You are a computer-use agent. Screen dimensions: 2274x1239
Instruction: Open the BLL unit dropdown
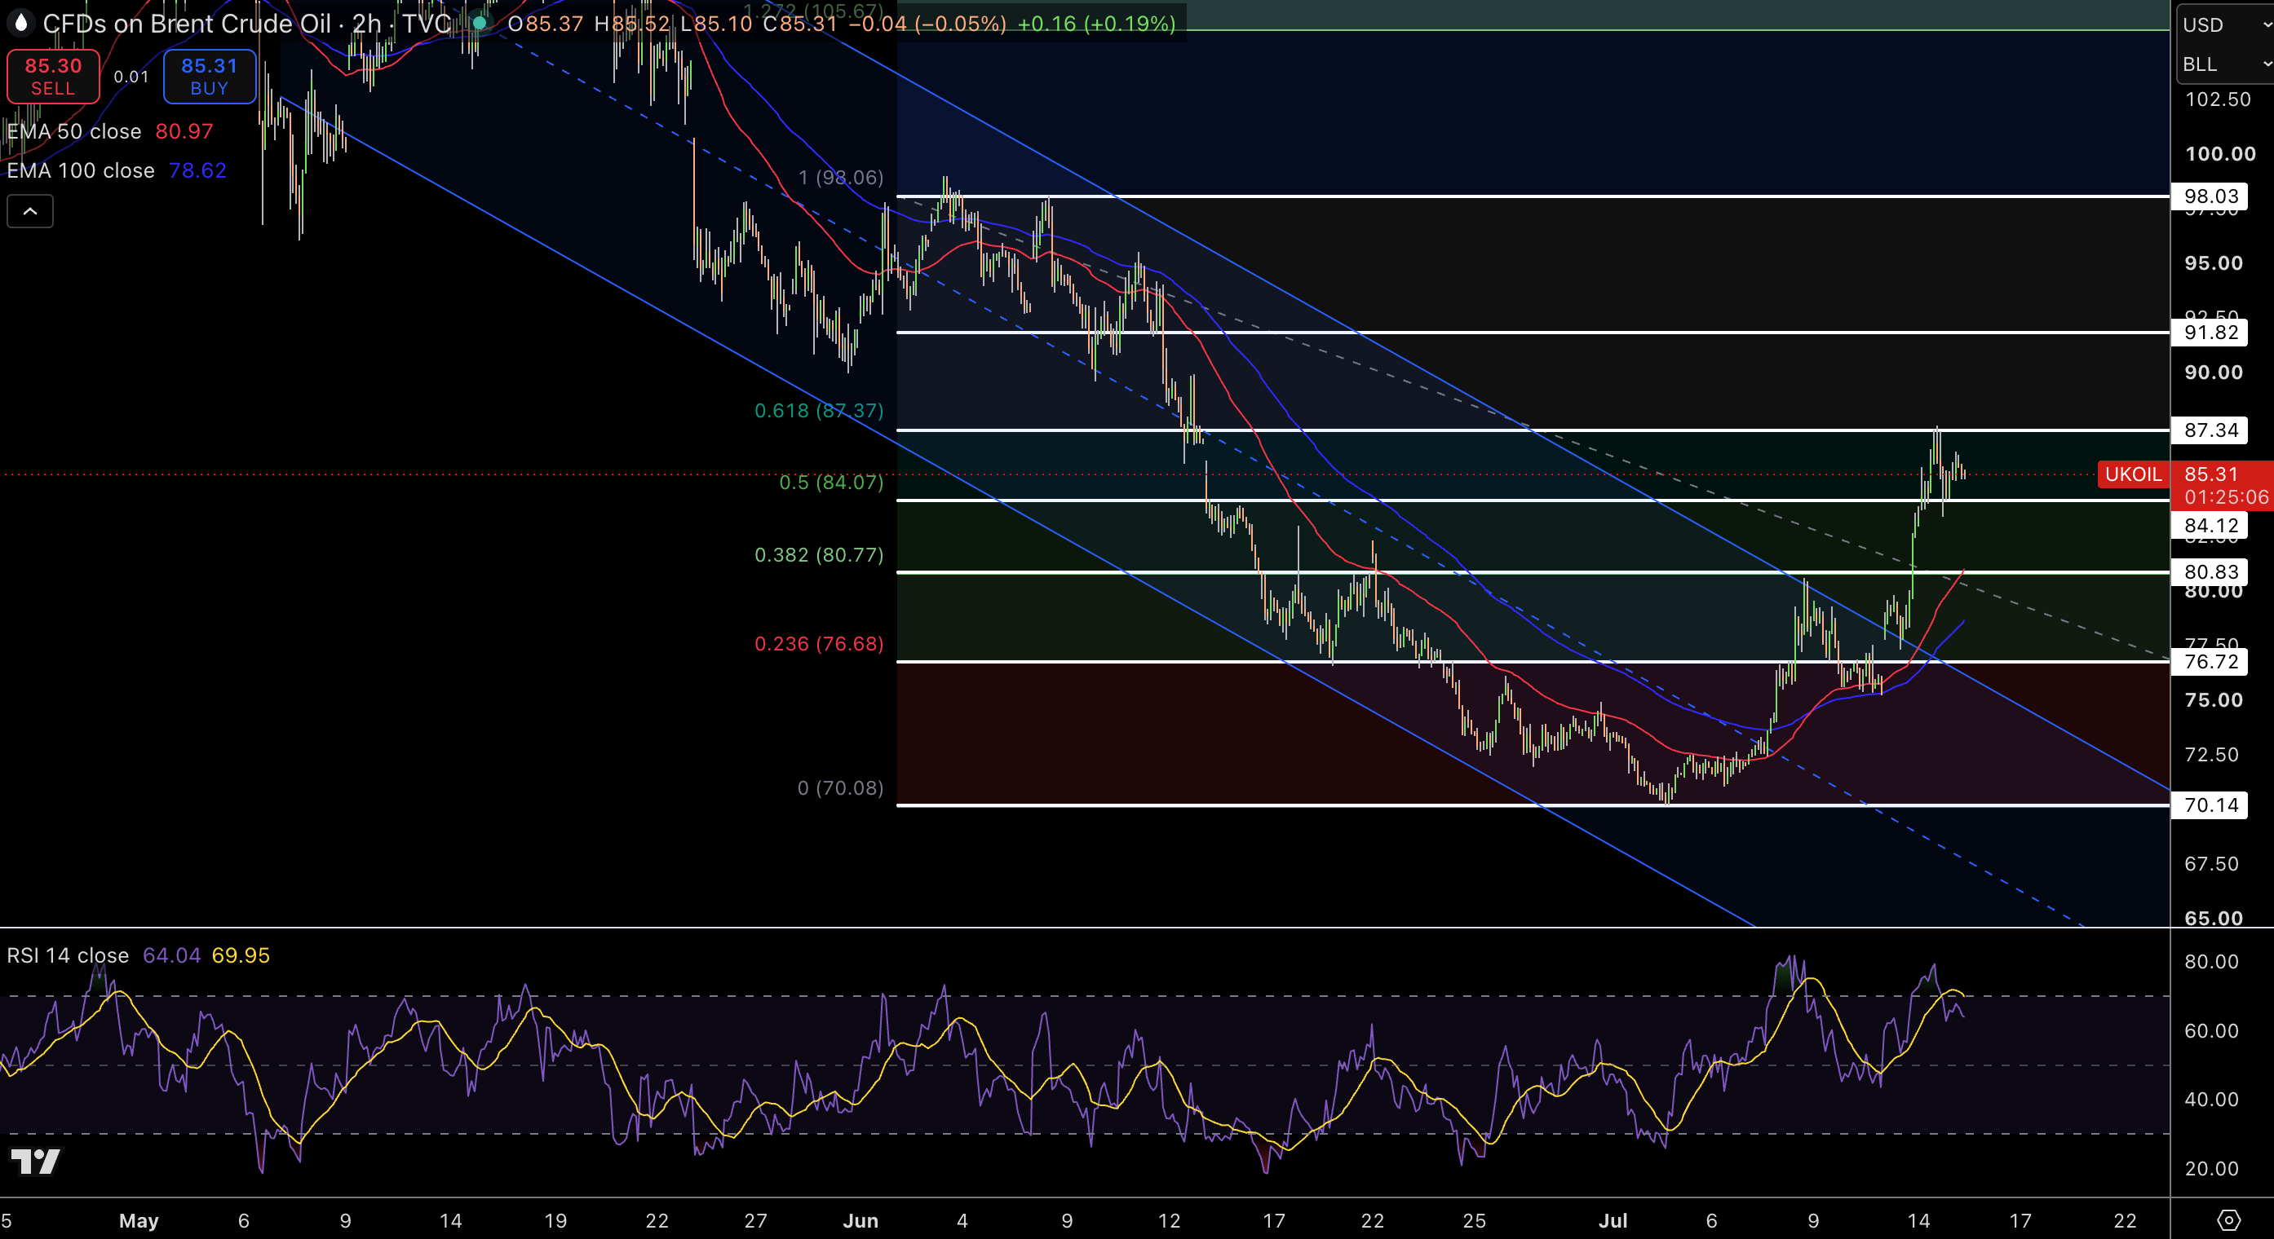(2224, 64)
